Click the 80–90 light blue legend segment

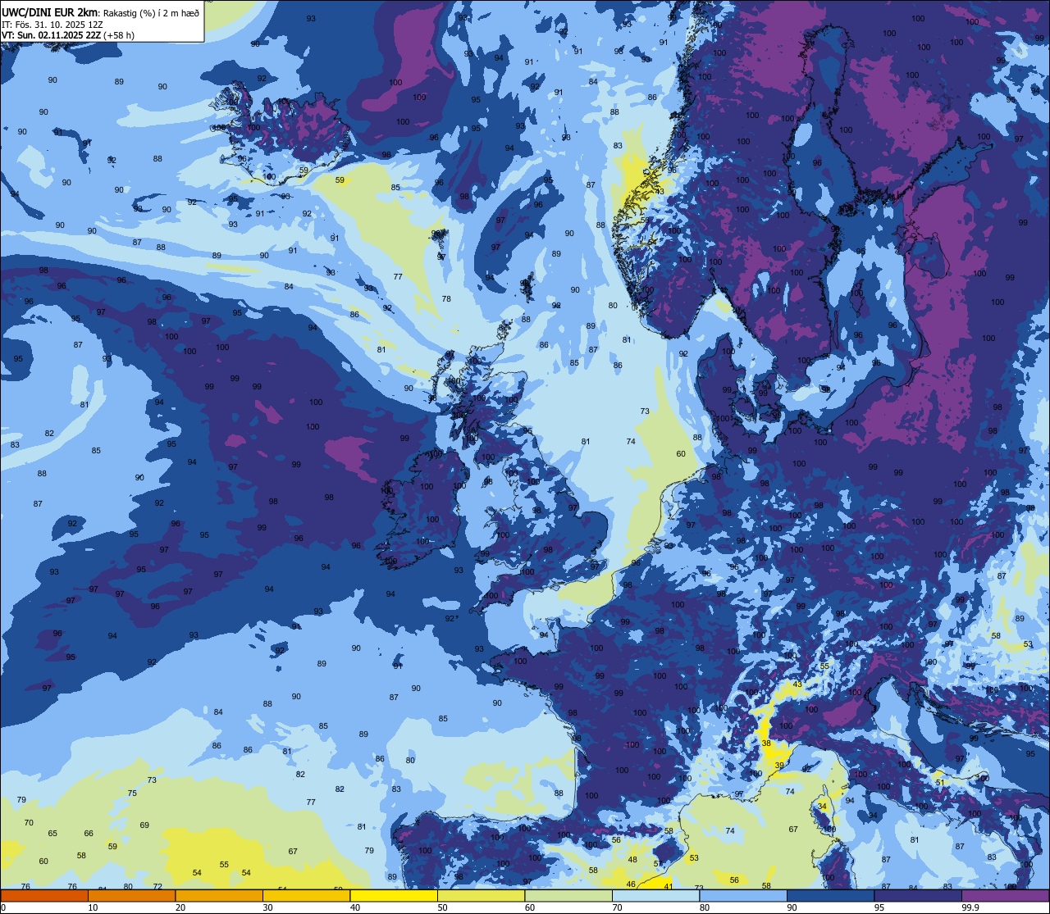[x=743, y=895]
